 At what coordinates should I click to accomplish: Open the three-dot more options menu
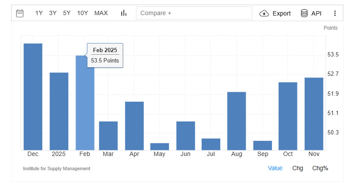coord(335,13)
